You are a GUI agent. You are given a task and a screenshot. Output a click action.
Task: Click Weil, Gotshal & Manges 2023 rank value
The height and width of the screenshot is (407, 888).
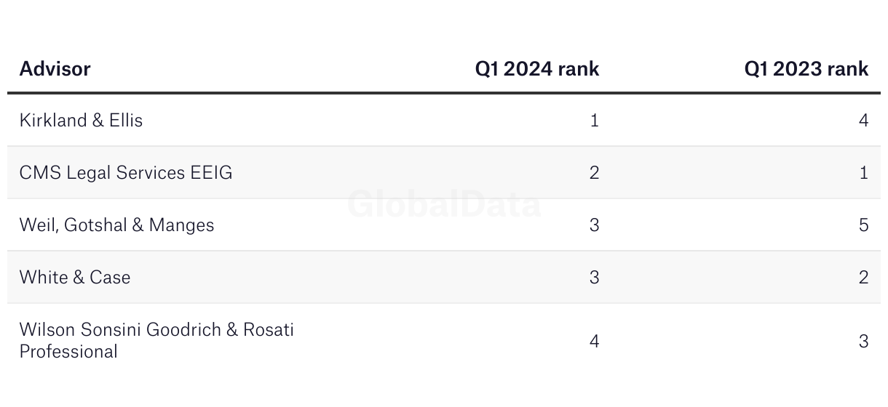(x=863, y=225)
